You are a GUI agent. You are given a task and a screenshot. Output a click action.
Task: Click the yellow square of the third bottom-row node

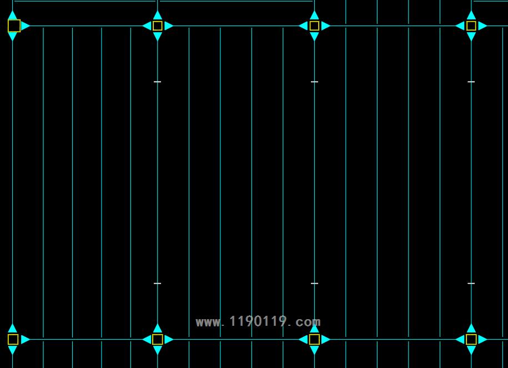pyautogui.click(x=314, y=340)
